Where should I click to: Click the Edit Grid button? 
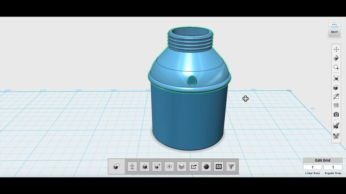pos(323,160)
